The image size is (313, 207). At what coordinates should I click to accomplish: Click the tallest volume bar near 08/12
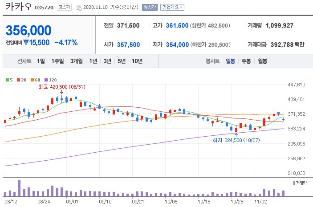click(19, 188)
